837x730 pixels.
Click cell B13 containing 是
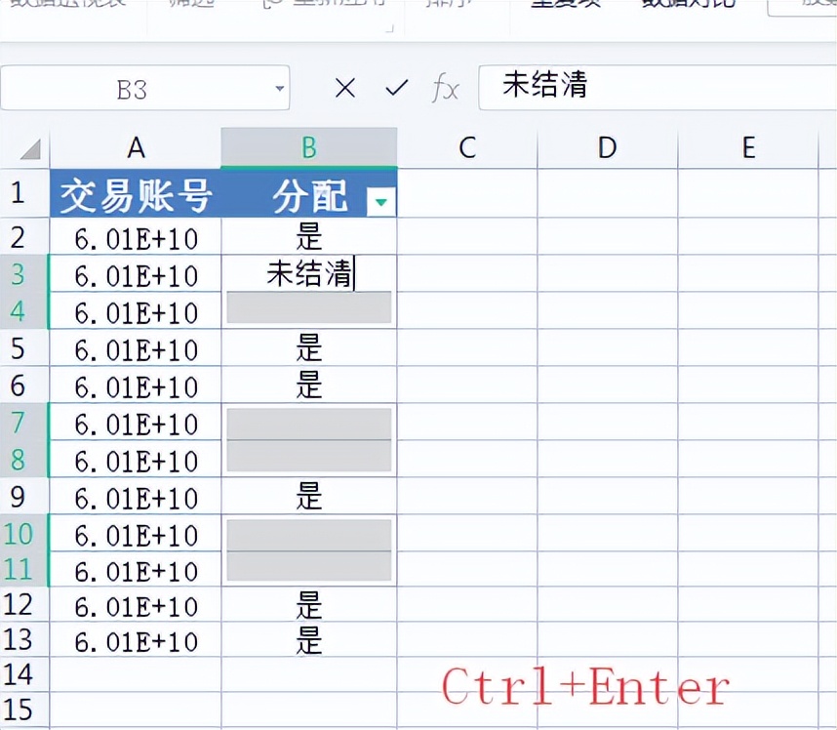tap(309, 640)
